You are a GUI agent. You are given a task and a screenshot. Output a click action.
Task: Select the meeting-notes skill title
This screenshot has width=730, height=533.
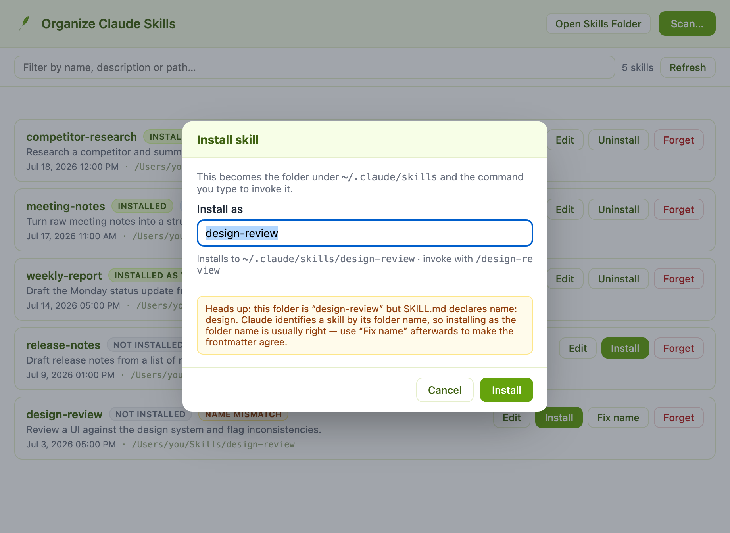pyautogui.click(x=65, y=206)
